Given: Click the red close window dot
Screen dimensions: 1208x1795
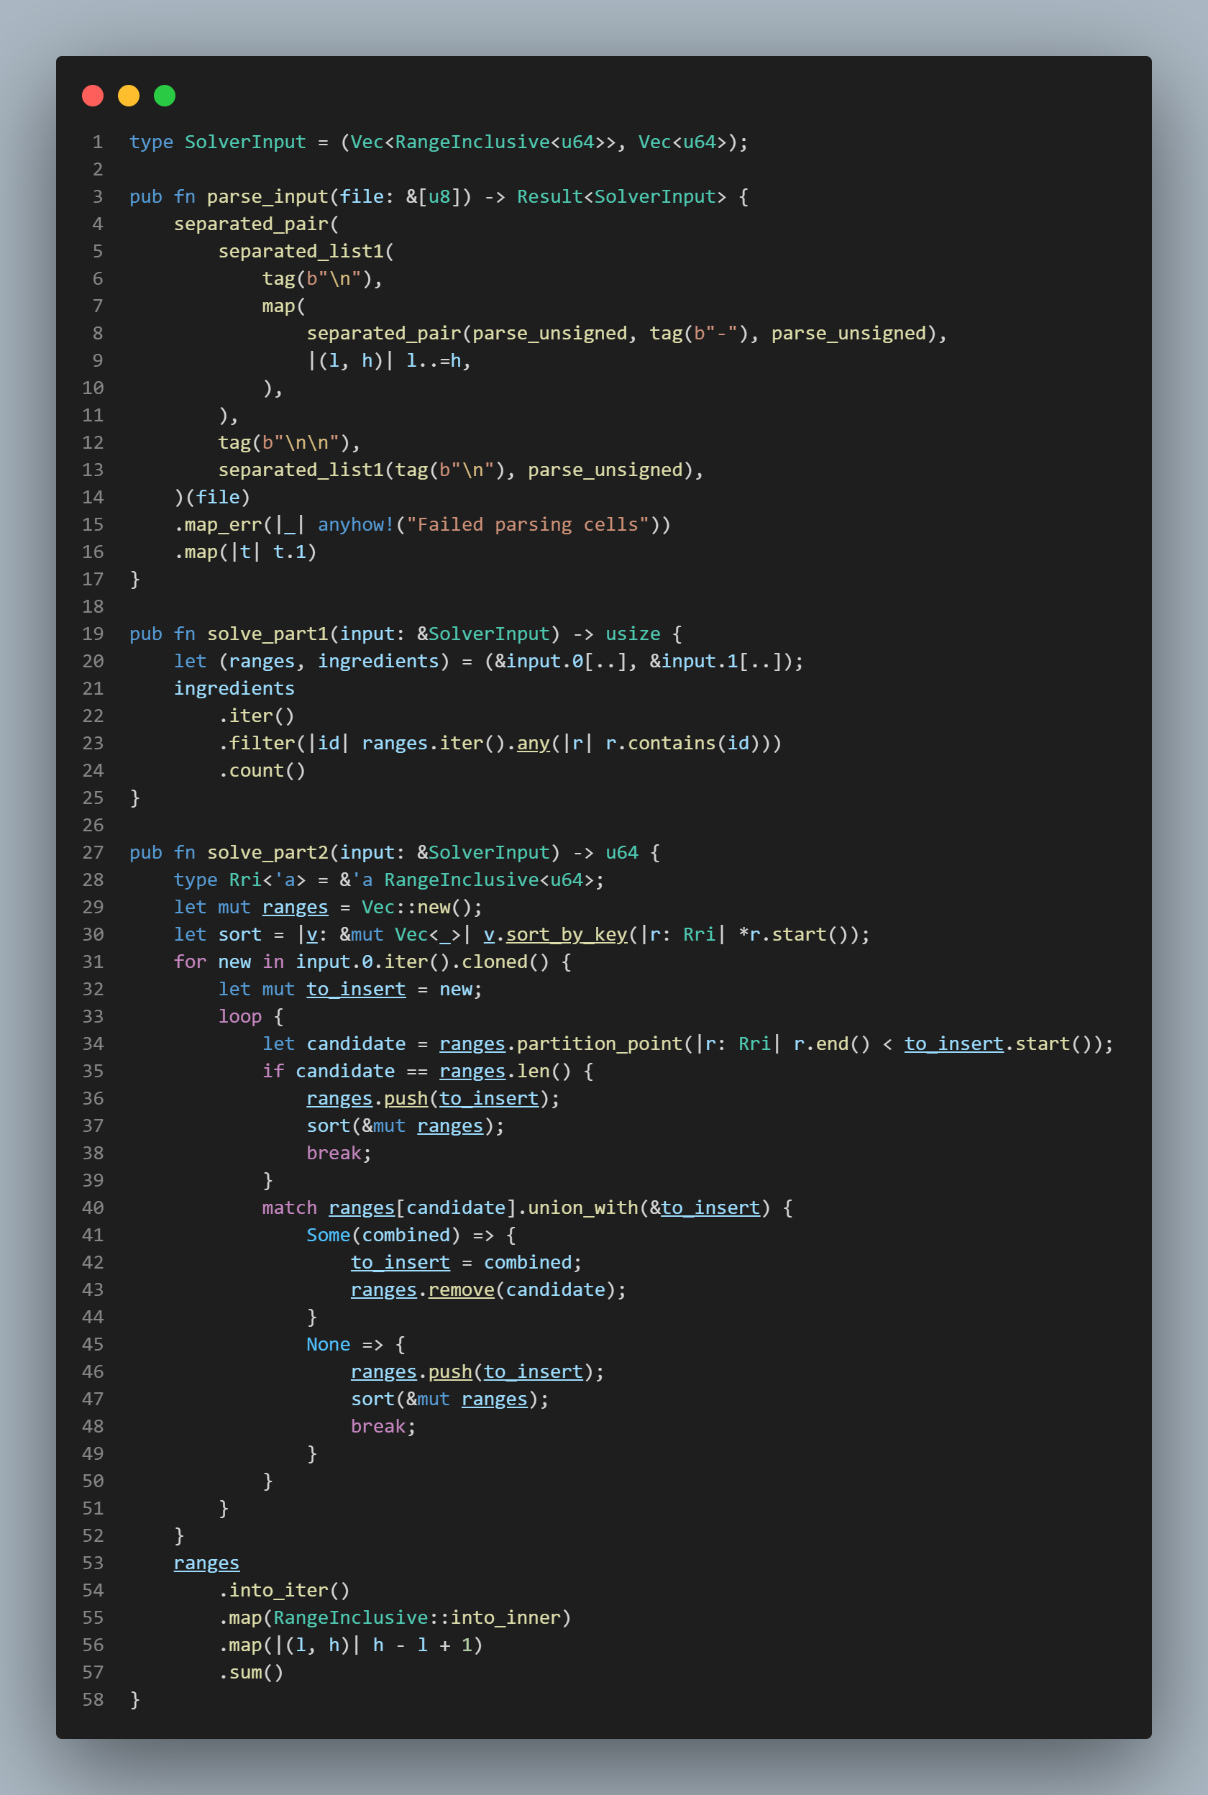Looking at the screenshot, I should [x=93, y=96].
